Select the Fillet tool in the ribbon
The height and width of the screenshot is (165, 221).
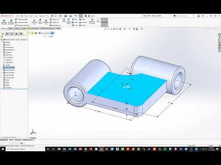click(64, 20)
